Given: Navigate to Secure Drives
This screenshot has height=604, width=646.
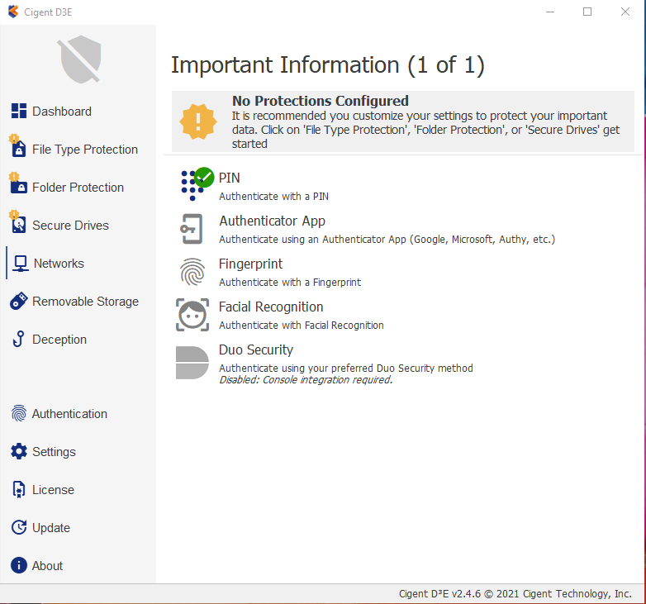Looking at the screenshot, I should (70, 226).
